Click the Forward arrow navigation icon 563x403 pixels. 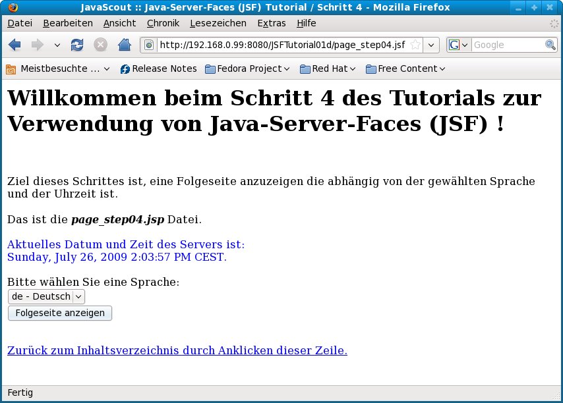click(38, 45)
